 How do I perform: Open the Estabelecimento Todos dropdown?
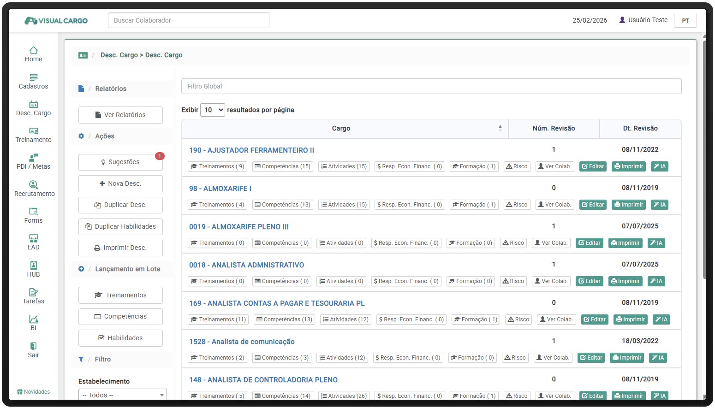click(x=123, y=395)
